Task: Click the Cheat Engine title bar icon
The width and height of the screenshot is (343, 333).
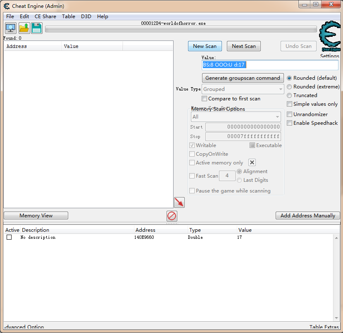Action: [7, 6]
